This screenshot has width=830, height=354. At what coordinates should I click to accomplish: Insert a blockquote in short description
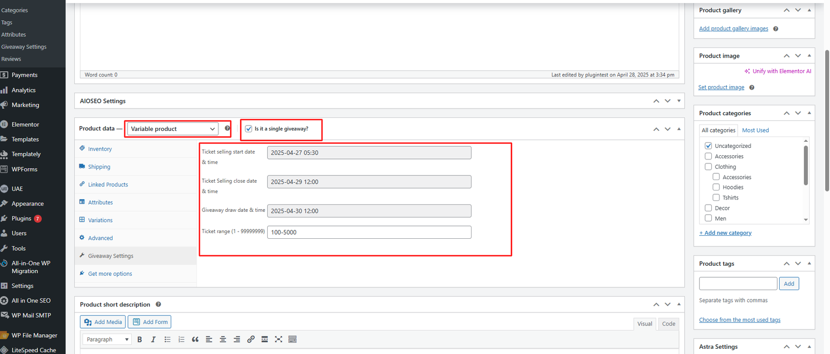click(x=195, y=339)
